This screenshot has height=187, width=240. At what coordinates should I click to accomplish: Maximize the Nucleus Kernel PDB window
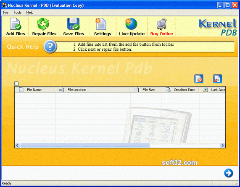[x=228, y=5]
